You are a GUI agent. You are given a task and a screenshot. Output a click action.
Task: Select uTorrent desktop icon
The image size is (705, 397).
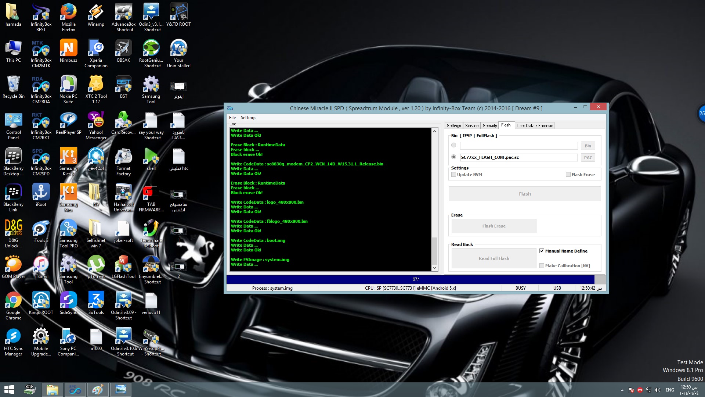(x=96, y=267)
